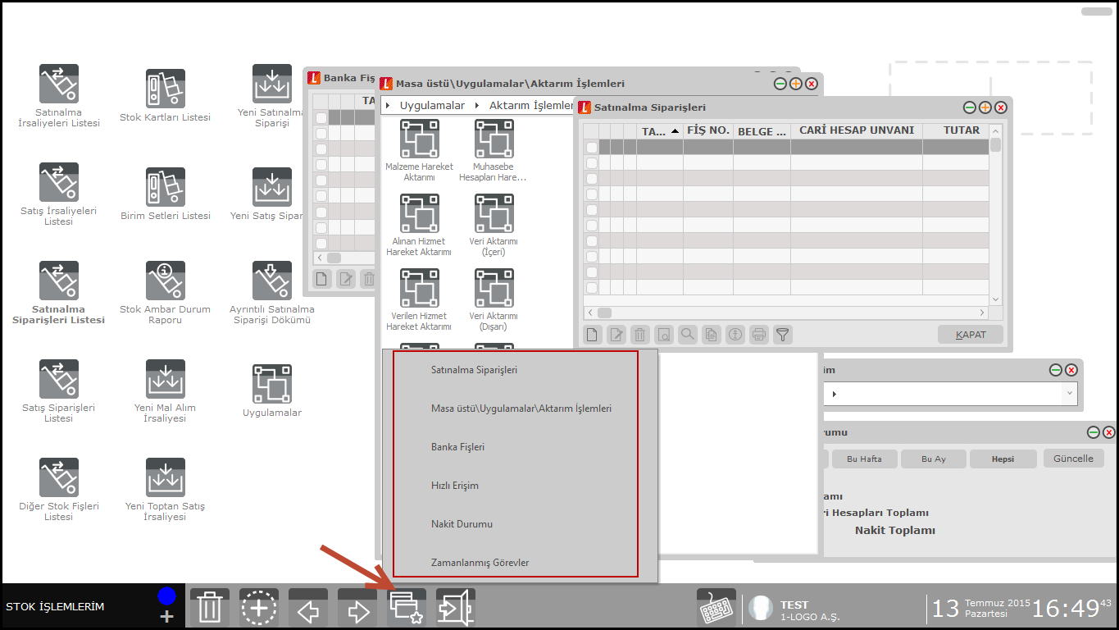Click Satınalma Siparişleri horizontal scrollbar right arrow
This screenshot has height=630, width=1119.
(982, 313)
